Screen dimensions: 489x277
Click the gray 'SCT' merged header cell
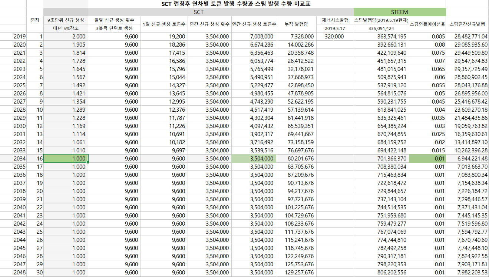199,12
